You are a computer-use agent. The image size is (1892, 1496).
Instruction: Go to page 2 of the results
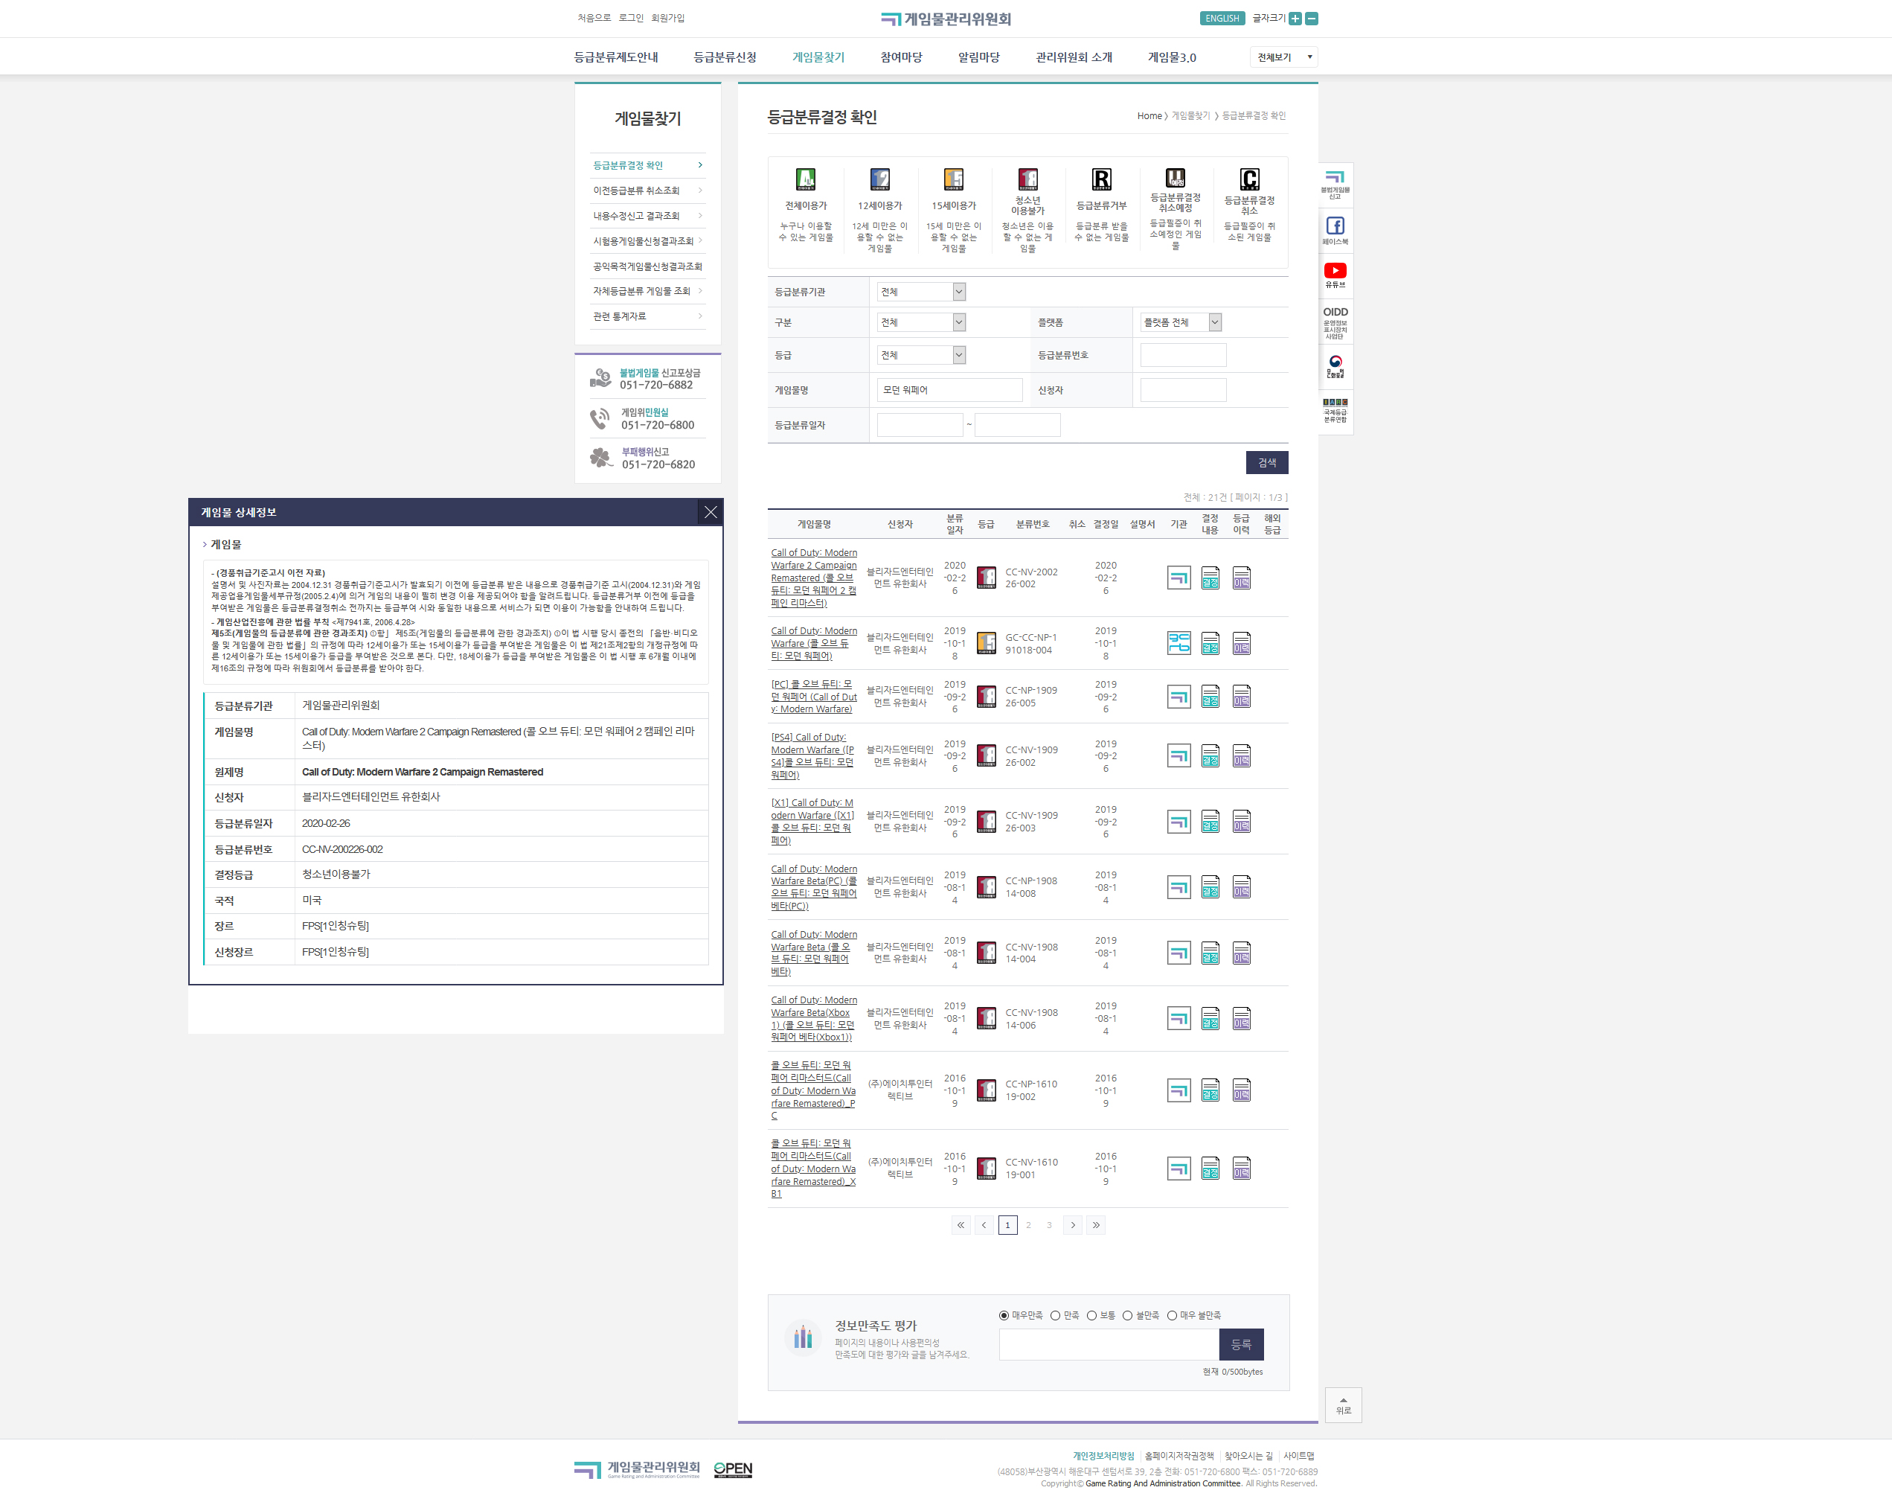click(1028, 1225)
